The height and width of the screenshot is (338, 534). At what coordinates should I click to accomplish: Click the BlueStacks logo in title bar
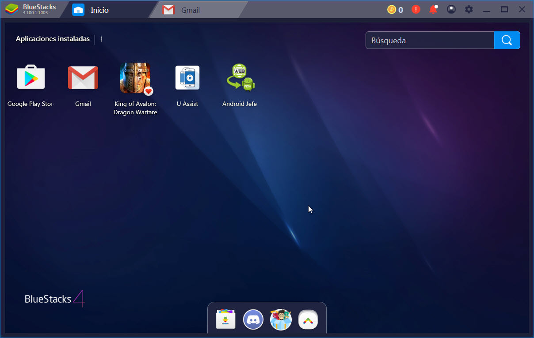[x=12, y=9]
